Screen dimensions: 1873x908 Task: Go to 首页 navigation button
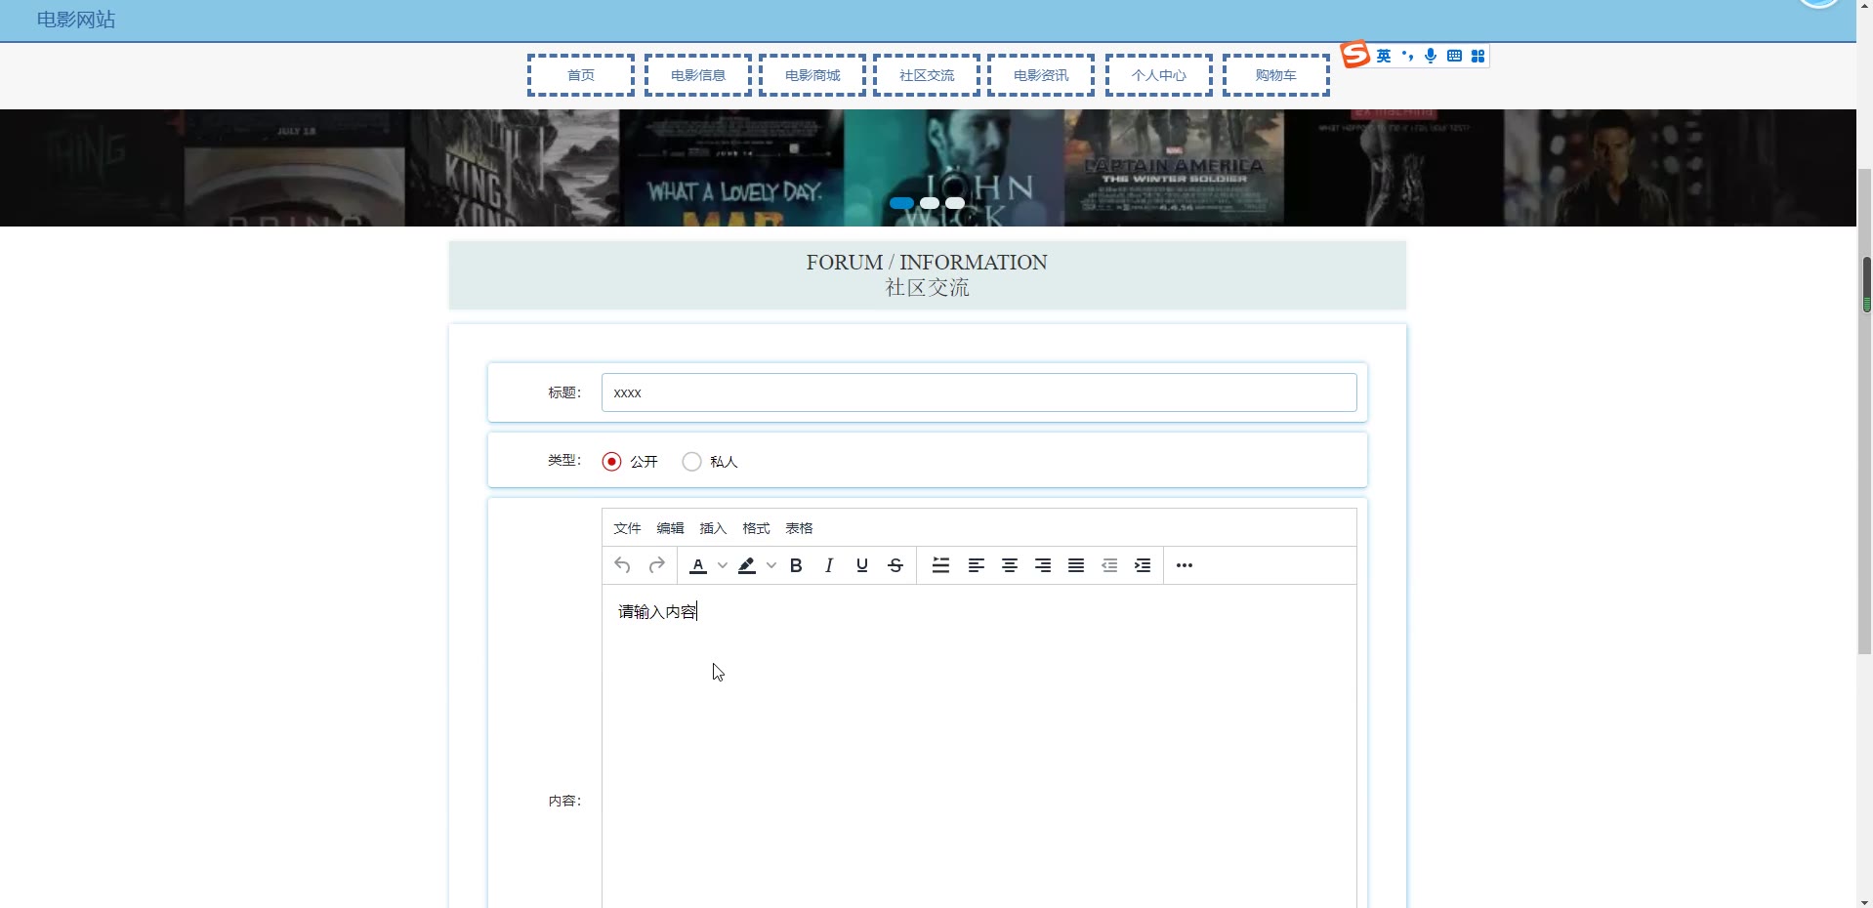pyautogui.click(x=581, y=75)
